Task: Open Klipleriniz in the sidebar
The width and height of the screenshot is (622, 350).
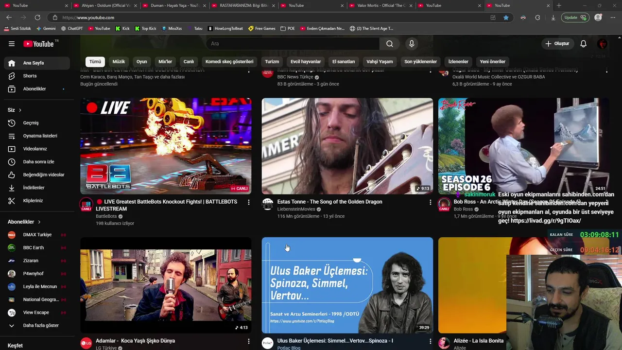Action: point(37,200)
